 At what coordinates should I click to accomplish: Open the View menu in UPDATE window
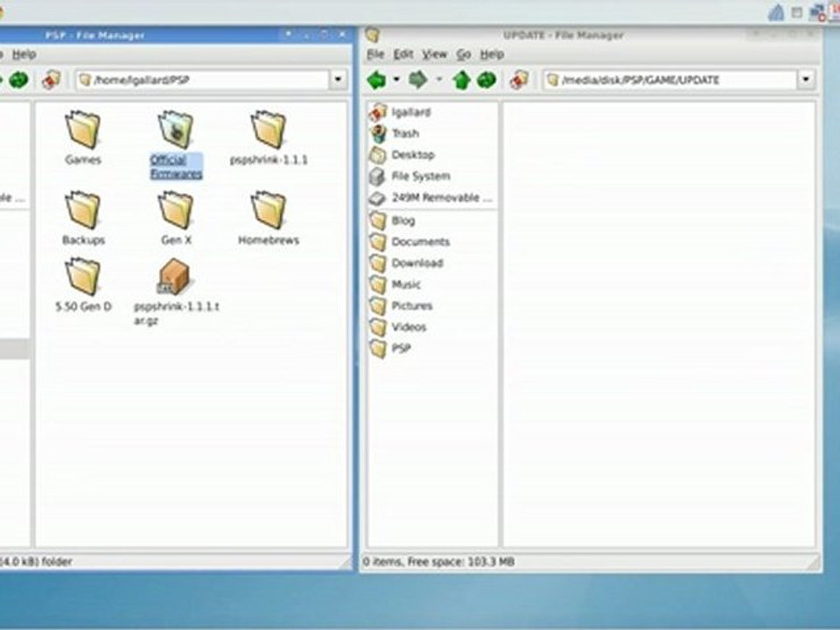(x=435, y=54)
